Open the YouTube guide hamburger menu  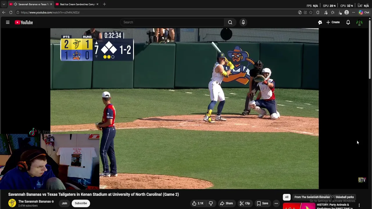coord(8,22)
